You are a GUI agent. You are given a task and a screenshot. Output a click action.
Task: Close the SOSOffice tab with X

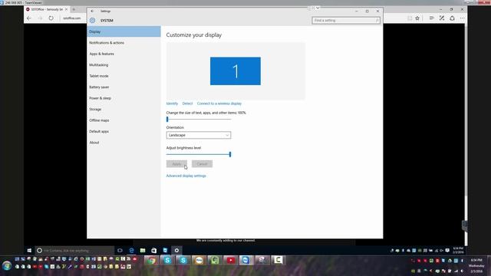point(67,9)
